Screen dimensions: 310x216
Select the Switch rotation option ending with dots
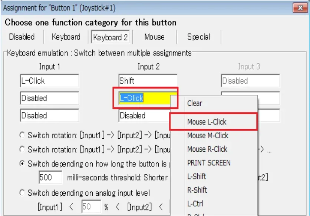tap(22, 149)
